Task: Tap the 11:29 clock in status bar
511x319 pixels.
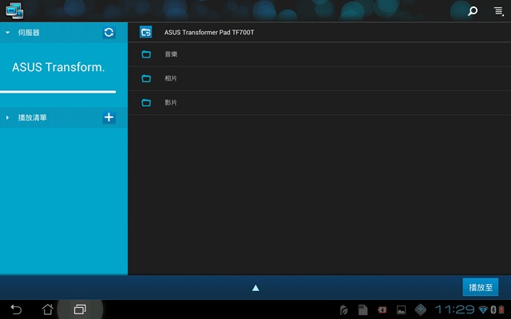Action: tap(454, 309)
